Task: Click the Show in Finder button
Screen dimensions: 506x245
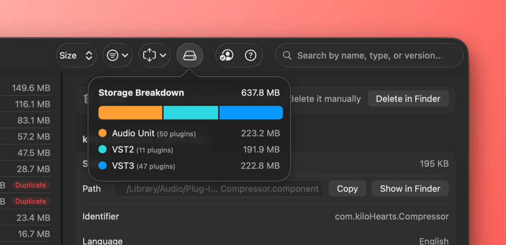Action: tap(410, 189)
